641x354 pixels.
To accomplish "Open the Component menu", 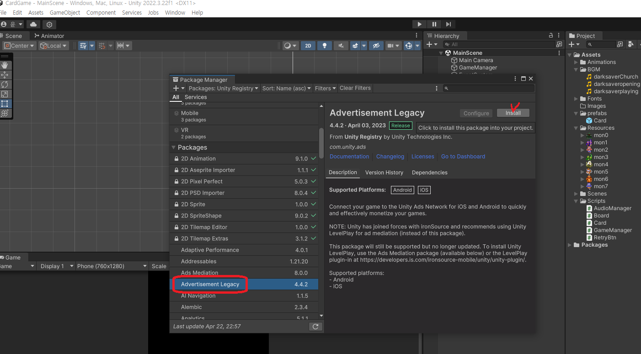I will pyautogui.click(x=101, y=12).
